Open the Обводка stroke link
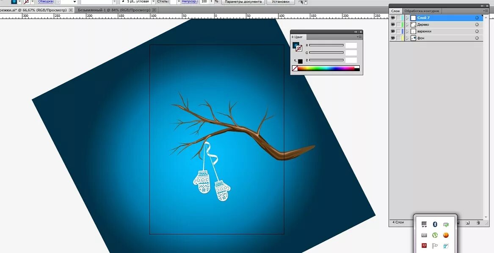Screen dimensions: 494x253 click(46, 2)
